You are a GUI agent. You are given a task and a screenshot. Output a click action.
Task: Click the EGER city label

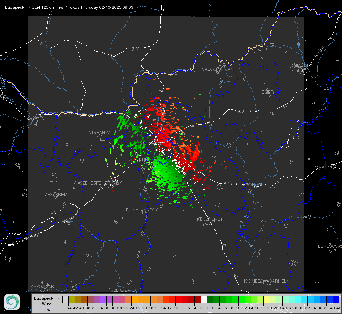(x=268, y=92)
